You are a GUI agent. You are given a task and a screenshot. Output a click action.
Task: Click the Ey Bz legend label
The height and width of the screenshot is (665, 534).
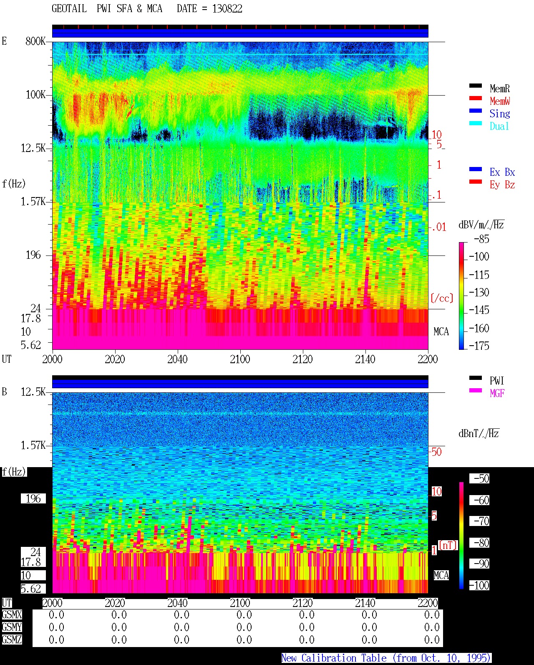[502, 185]
